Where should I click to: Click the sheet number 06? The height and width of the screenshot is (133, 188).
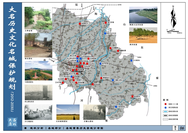(x=182, y=128)
